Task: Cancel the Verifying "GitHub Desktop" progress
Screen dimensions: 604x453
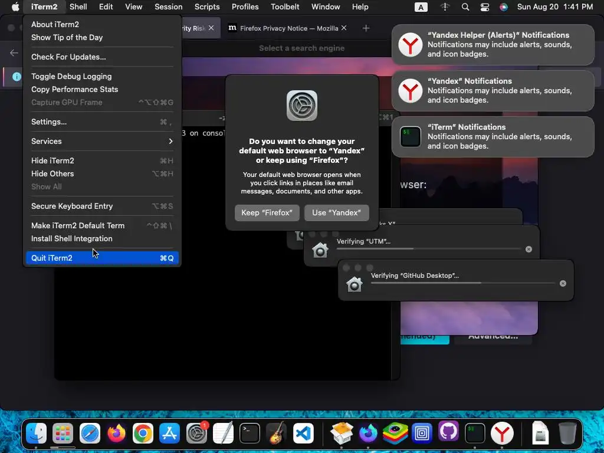Action: coord(563,284)
